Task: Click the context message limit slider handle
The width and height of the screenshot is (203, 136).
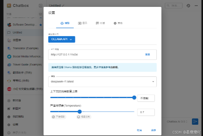Action: [134, 97]
